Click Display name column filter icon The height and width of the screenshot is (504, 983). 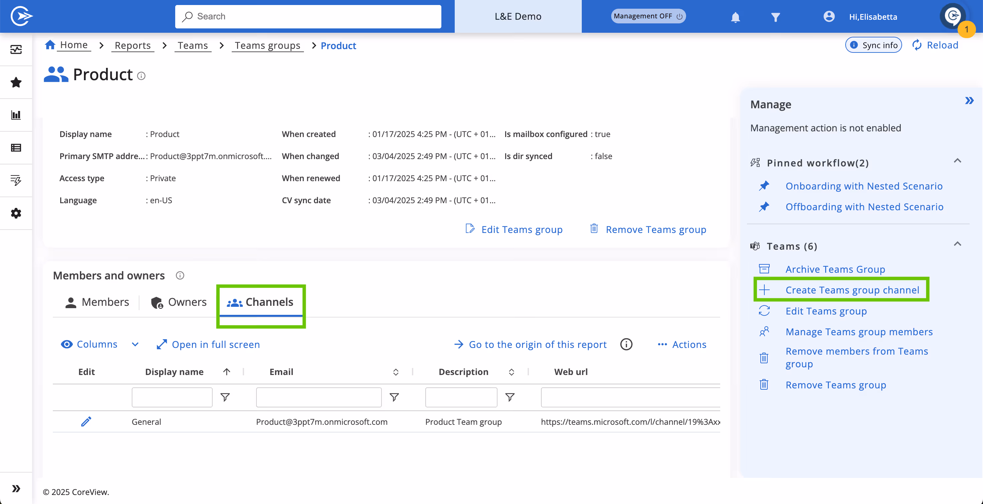click(x=225, y=397)
